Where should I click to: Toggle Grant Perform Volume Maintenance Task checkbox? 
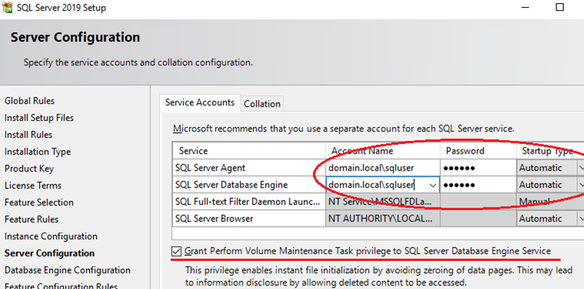point(176,251)
